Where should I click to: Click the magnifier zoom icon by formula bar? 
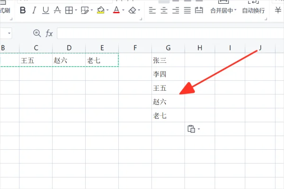[37, 33]
